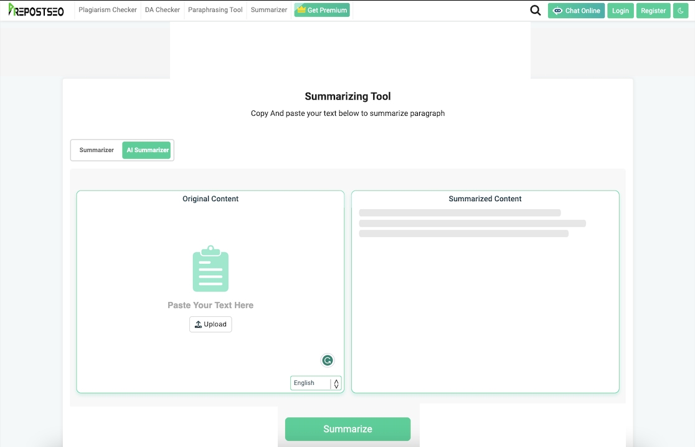Click the Original Content label

coord(210,199)
